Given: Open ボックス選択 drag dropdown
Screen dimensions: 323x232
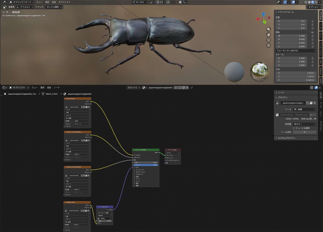Looking at the screenshot, I should [x=54, y=7].
